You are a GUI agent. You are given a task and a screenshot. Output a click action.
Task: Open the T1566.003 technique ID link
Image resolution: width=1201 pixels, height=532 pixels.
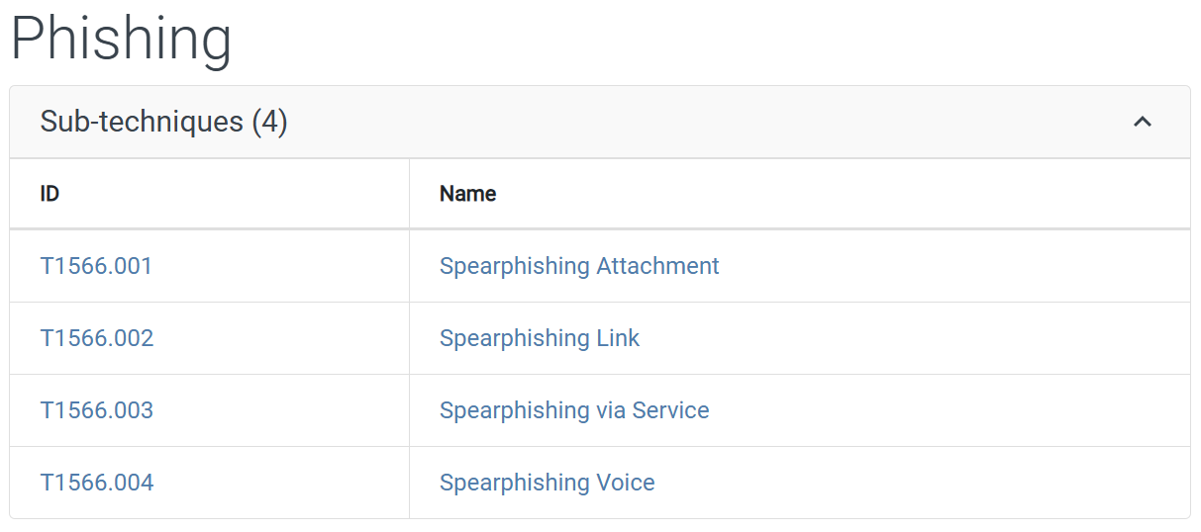click(97, 410)
